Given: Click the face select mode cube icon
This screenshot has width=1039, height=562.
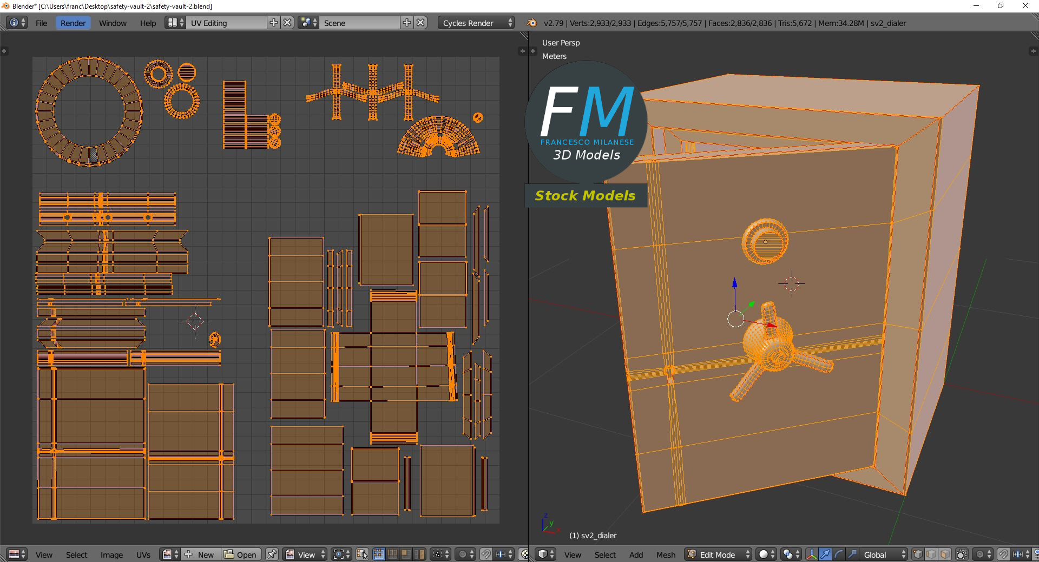Looking at the screenshot, I should click(x=944, y=554).
